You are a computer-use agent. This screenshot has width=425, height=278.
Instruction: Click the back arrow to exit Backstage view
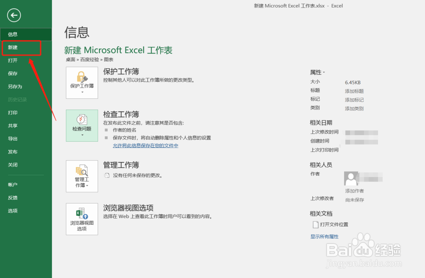14,15
